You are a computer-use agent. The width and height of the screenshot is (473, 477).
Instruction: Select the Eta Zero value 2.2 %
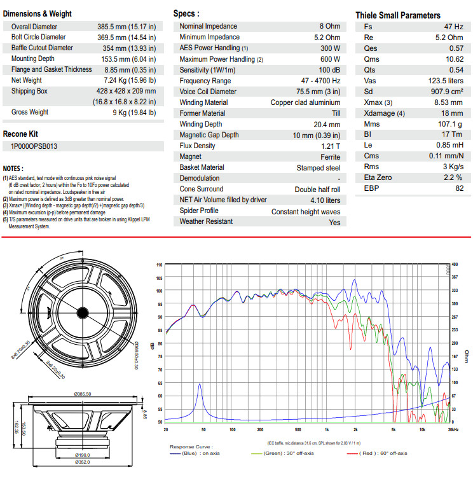[x=453, y=177]
